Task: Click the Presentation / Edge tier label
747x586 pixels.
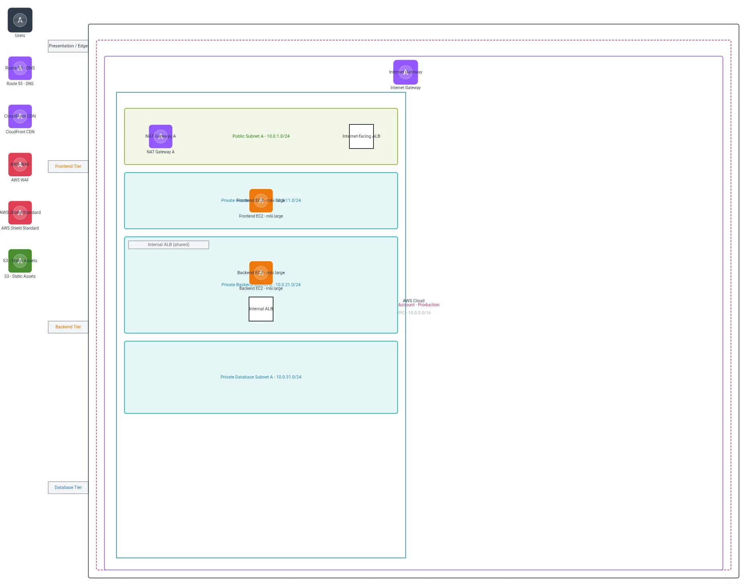Action: [68, 46]
